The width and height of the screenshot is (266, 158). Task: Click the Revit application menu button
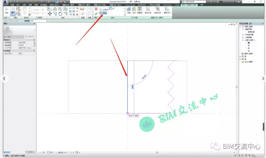(6, 2)
